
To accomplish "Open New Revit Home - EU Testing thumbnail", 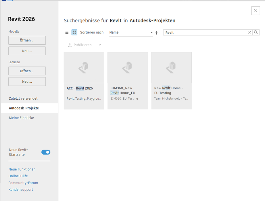I will [171, 67].
